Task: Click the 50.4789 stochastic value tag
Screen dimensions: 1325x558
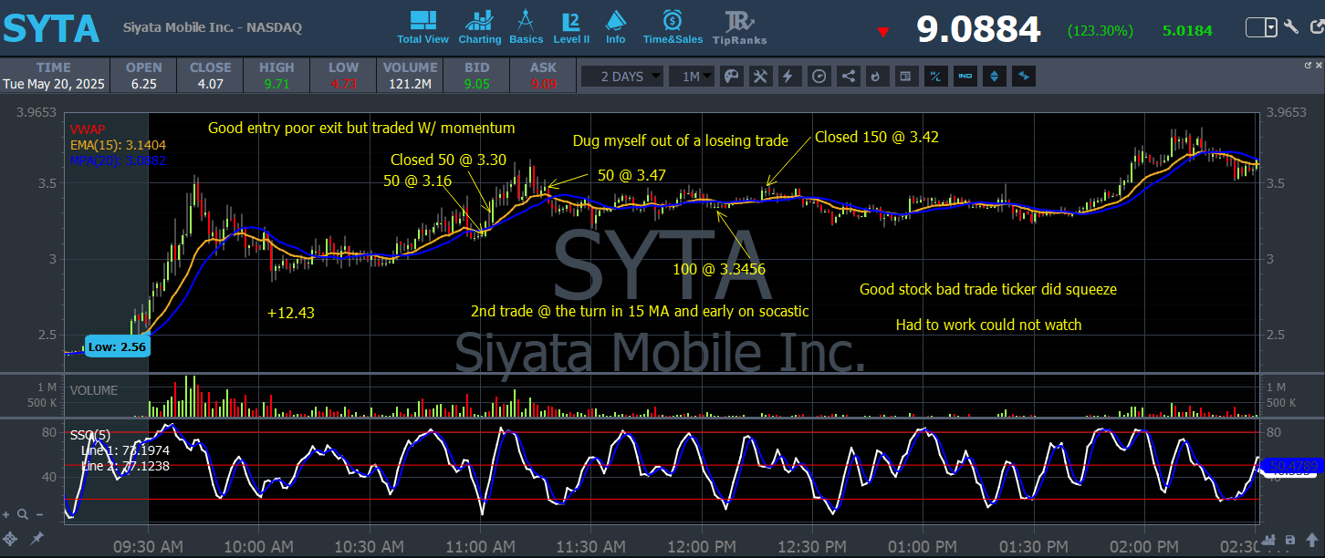Action: (x=1292, y=466)
